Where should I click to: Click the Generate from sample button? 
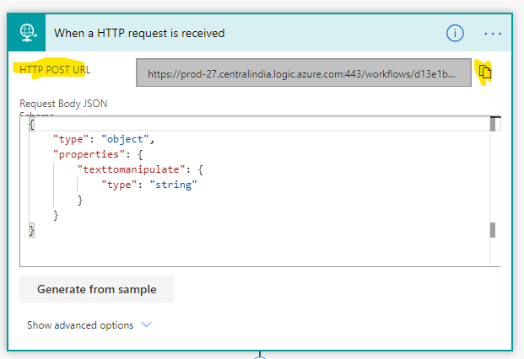tap(96, 289)
